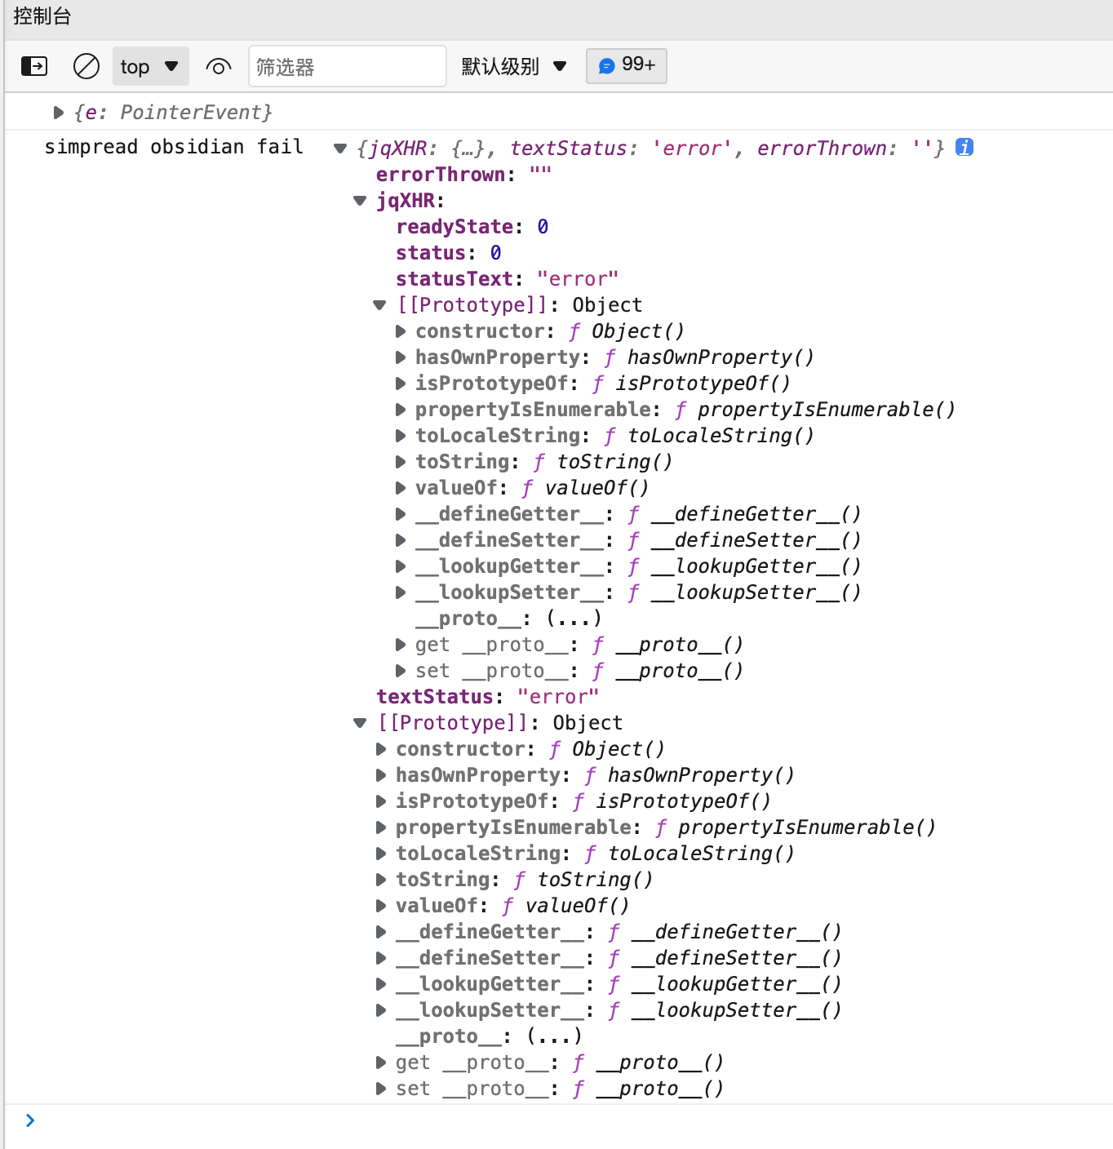Screen dimensions: 1113x1149
Task: Click the clear console icon
Action: [86, 66]
